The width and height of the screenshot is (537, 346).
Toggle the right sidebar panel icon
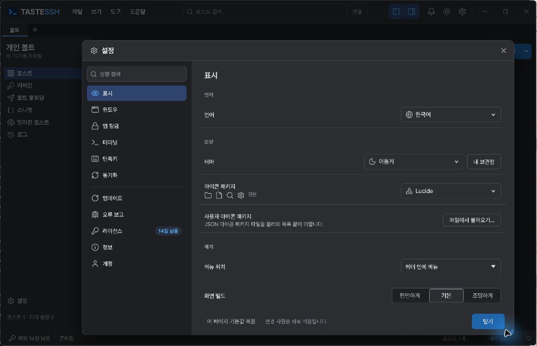(x=412, y=12)
